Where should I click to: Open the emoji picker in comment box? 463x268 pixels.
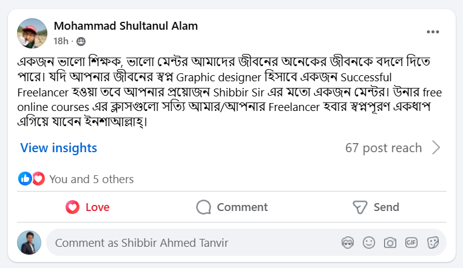[x=369, y=243]
